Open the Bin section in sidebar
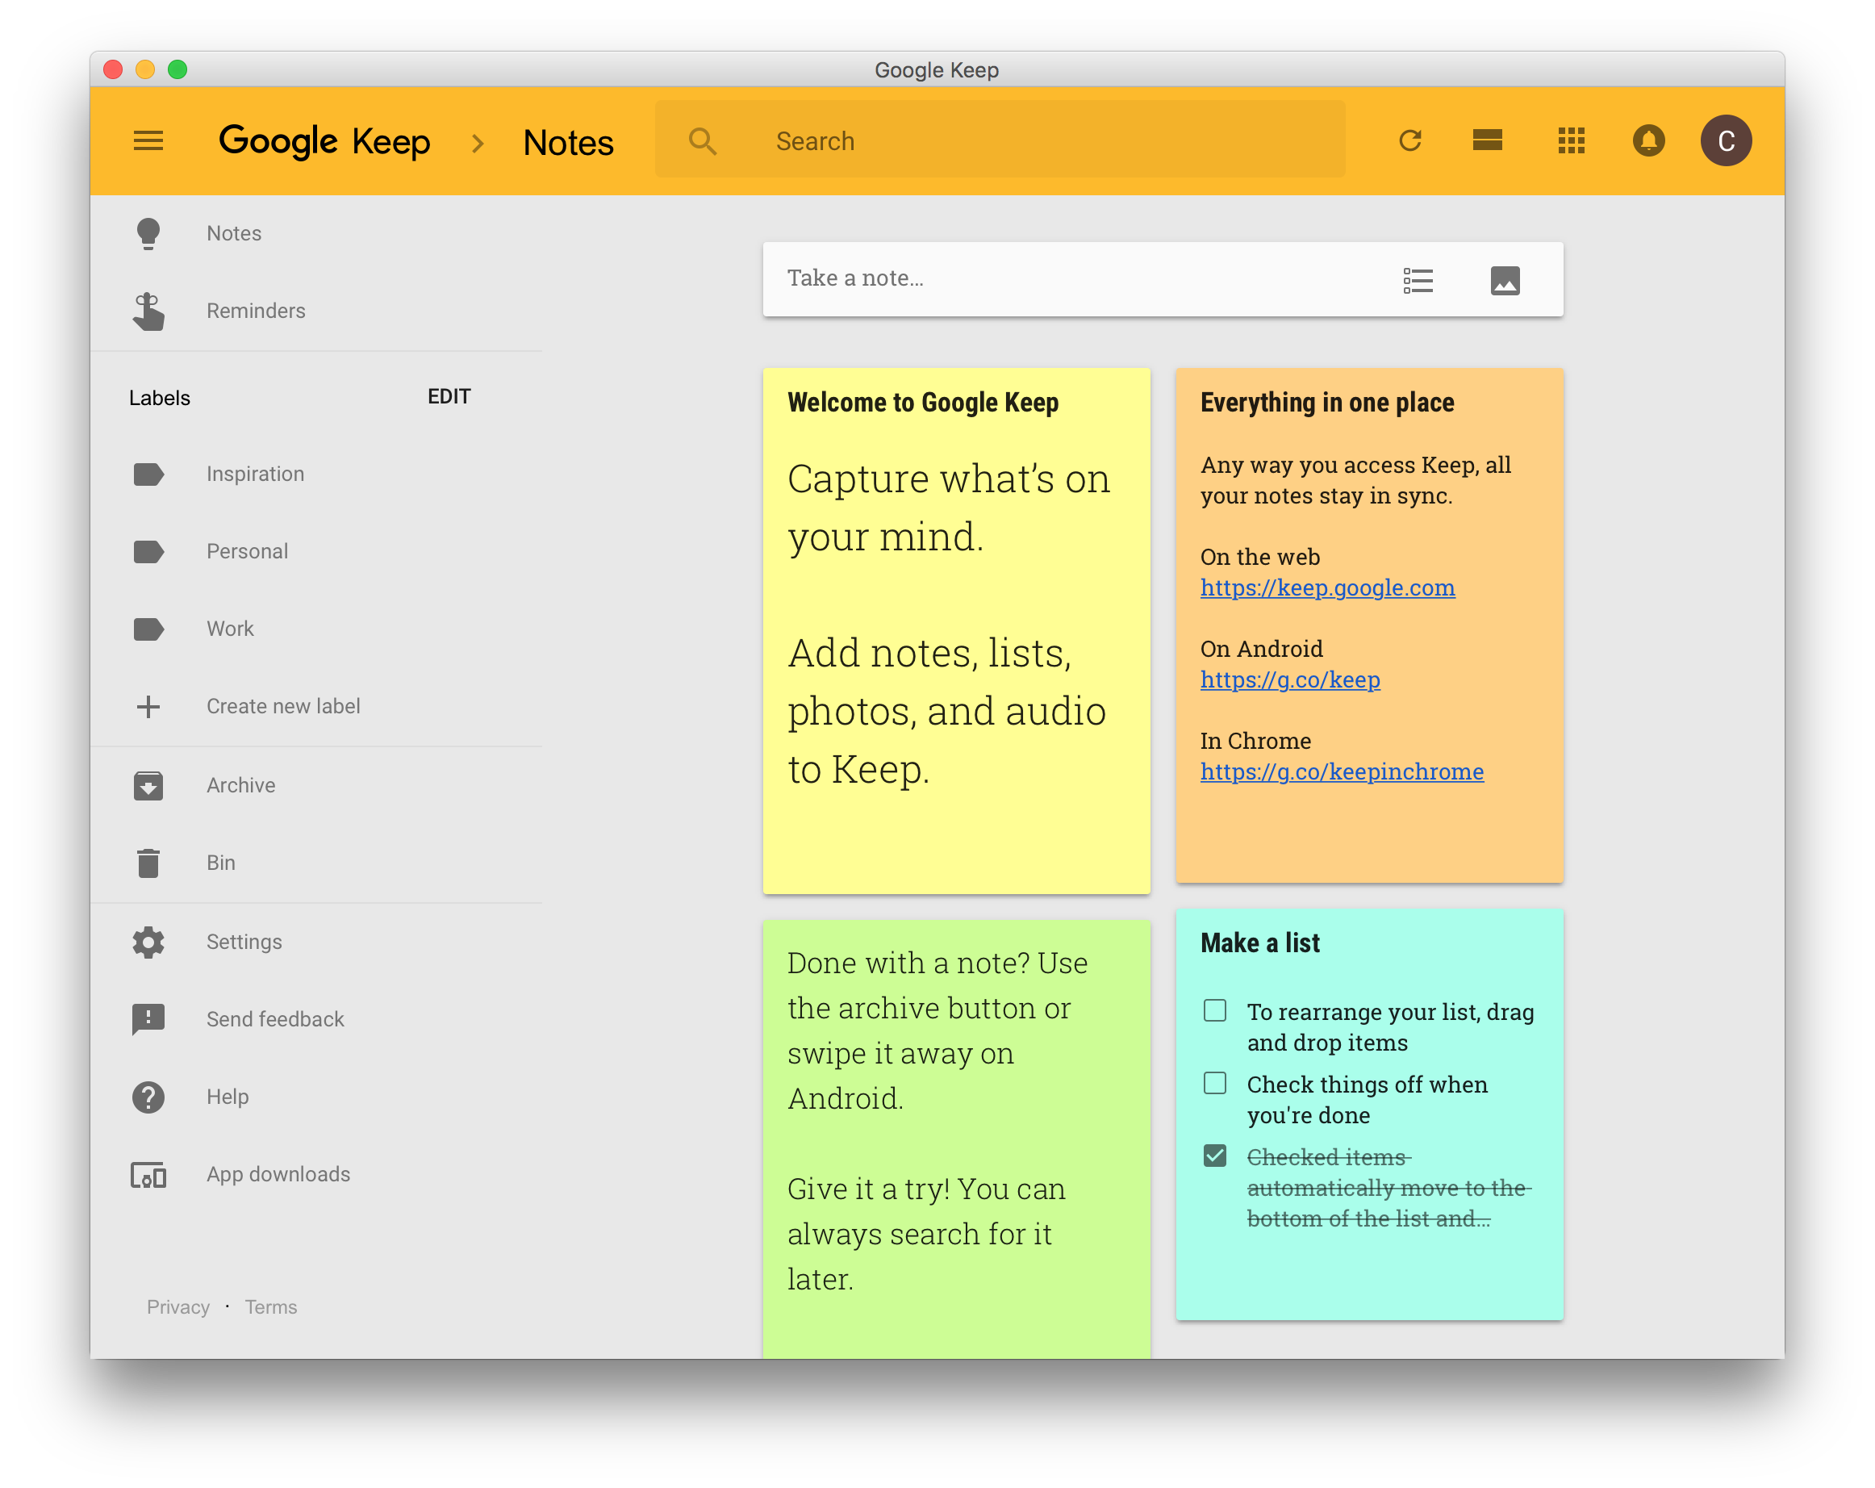The height and width of the screenshot is (1488, 1875). coord(221,863)
